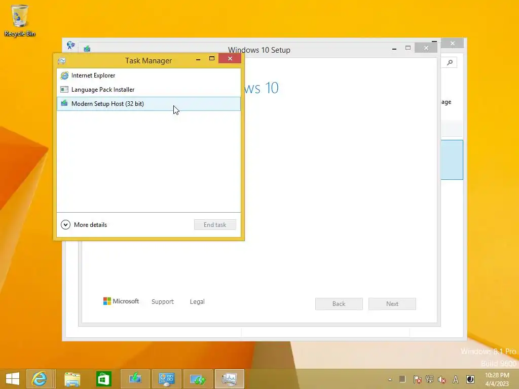Click the IME mode tray icon

click(470, 379)
